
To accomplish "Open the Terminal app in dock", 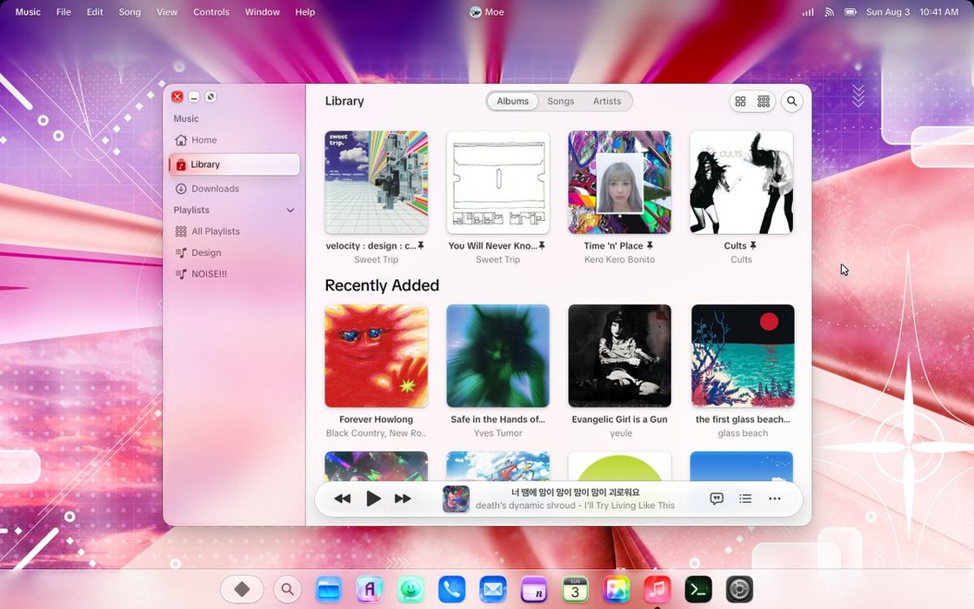I will pyautogui.click(x=698, y=589).
